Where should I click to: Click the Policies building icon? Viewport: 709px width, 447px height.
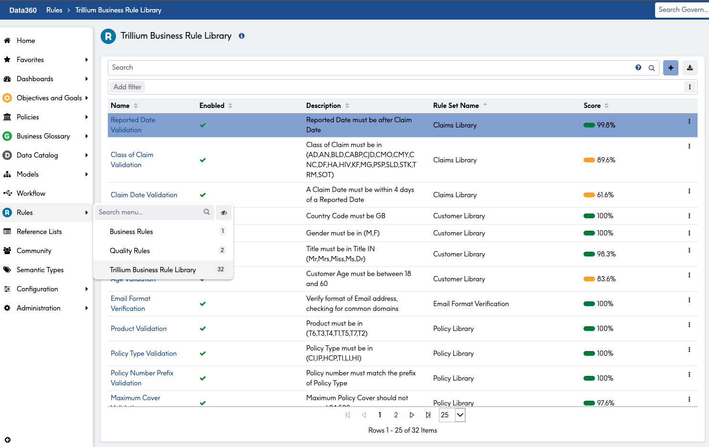[7, 117]
